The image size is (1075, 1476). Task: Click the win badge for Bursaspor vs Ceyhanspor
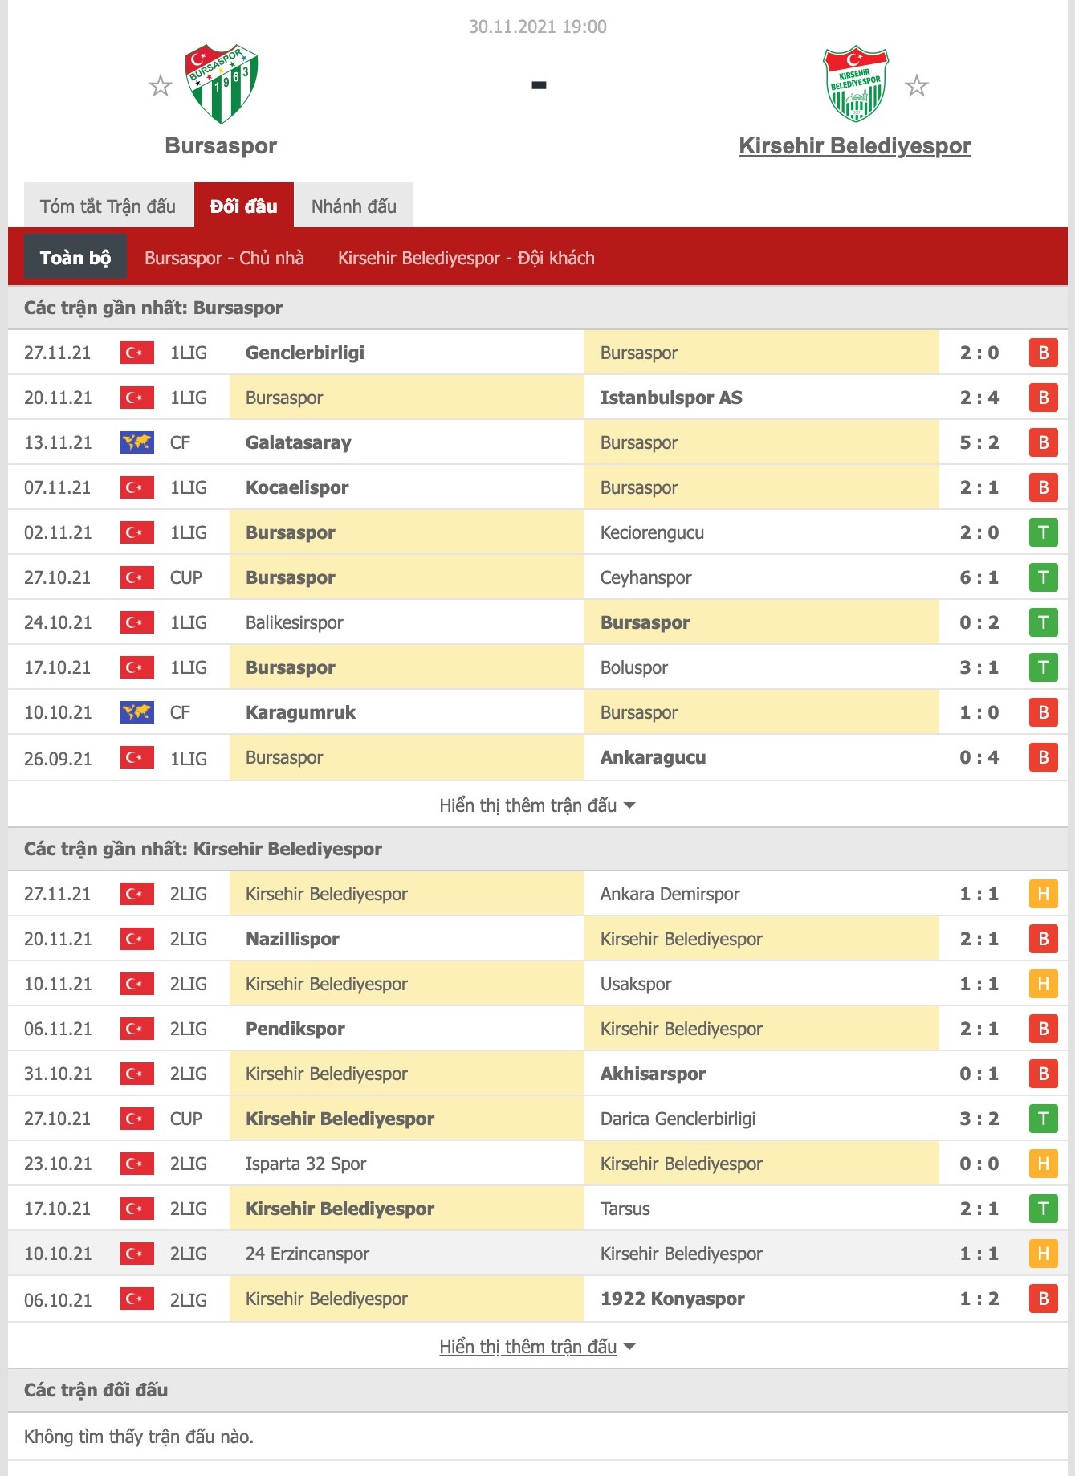(x=1044, y=577)
